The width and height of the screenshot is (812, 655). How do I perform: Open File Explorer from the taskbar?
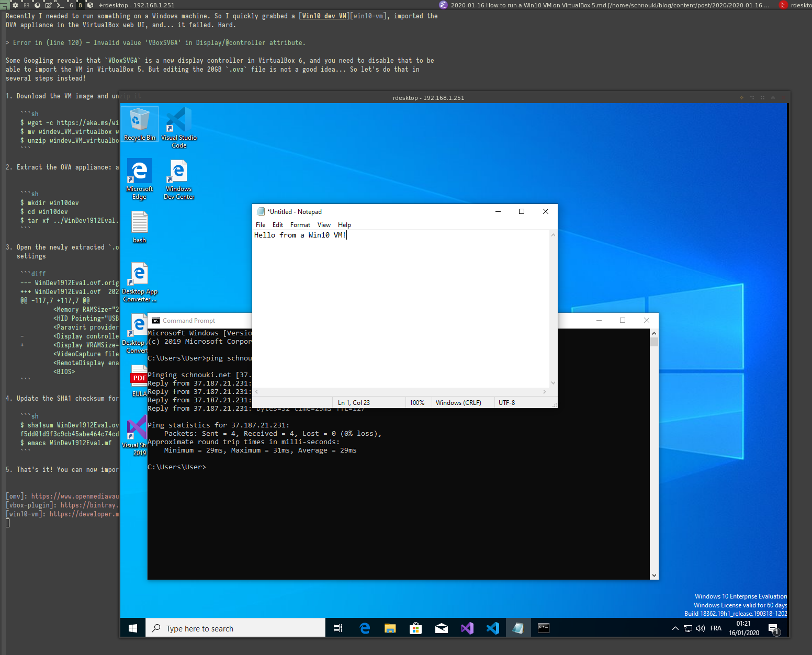pyautogui.click(x=390, y=628)
